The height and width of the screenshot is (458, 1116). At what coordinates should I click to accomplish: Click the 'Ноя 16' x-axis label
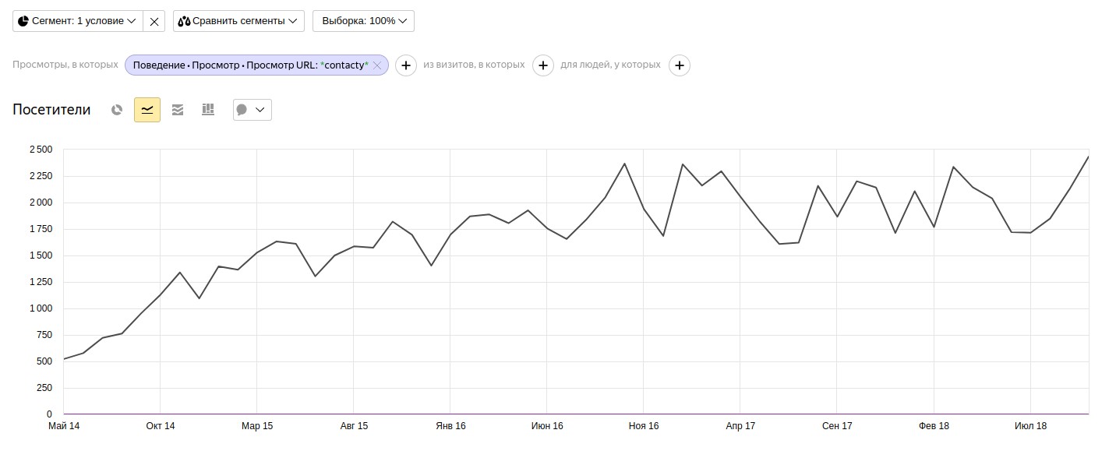point(643,426)
